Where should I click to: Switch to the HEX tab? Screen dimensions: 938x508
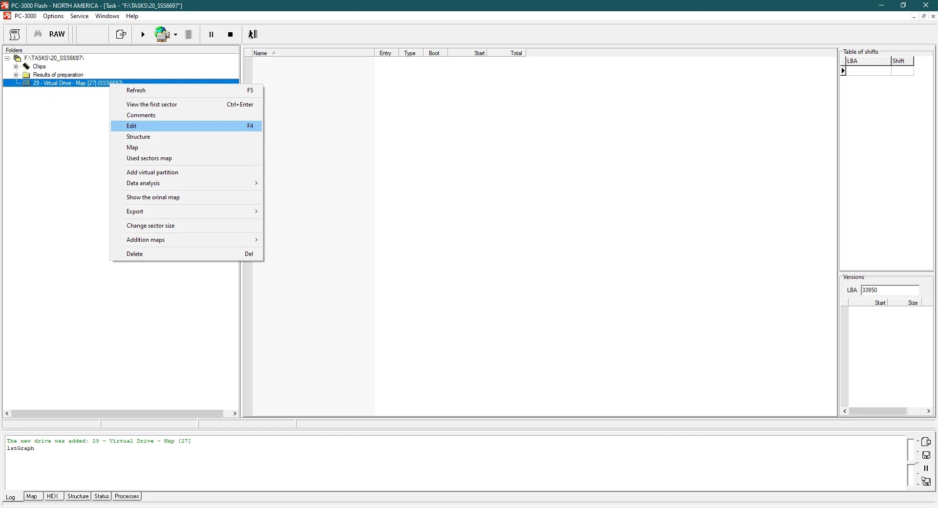[52, 496]
